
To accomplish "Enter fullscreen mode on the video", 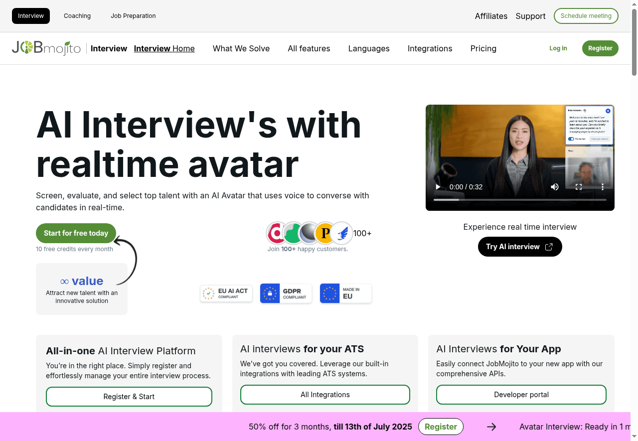I will click(579, 187).
